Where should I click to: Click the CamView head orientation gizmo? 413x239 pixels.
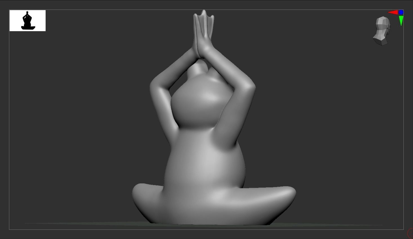point(382,31)
